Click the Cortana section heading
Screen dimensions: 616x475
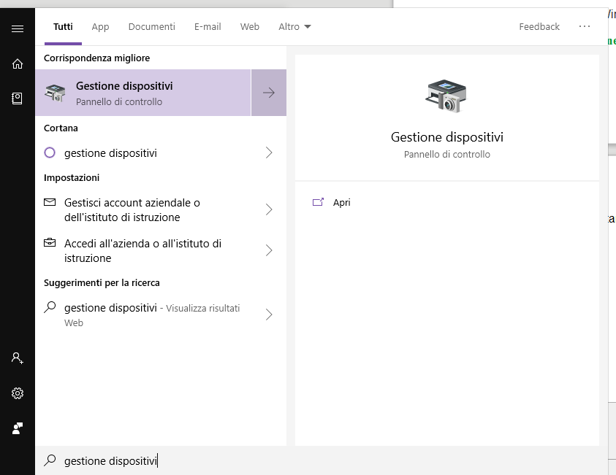tap(61, 128)
